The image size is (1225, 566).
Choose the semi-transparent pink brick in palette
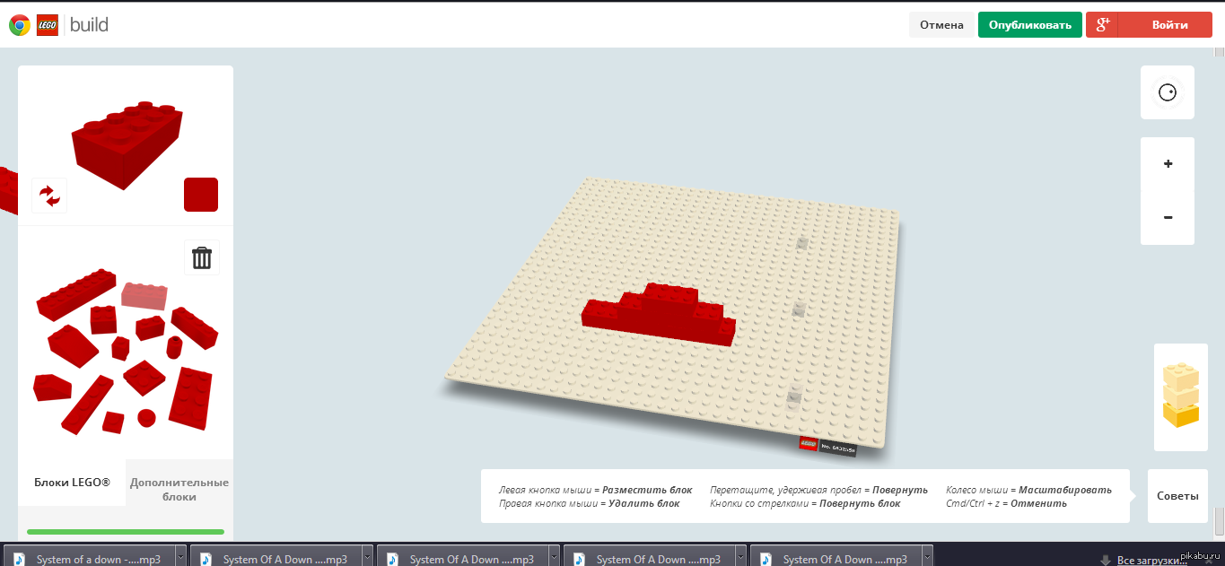point(144,295)
